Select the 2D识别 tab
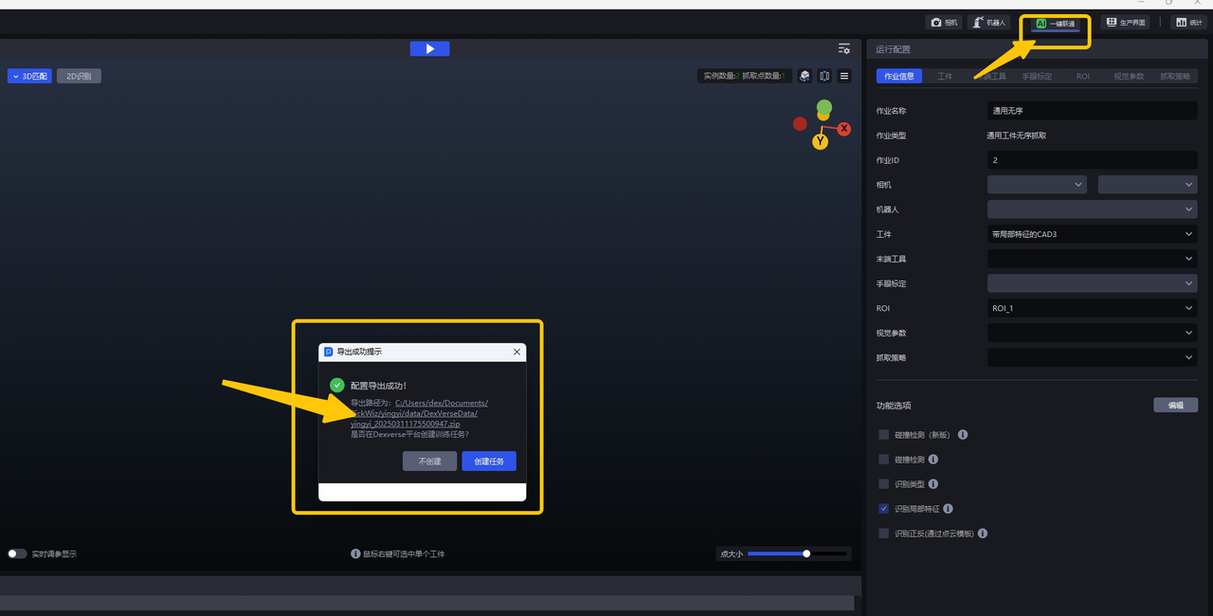This screenshot has height=616, width=1213. point(79,76)
